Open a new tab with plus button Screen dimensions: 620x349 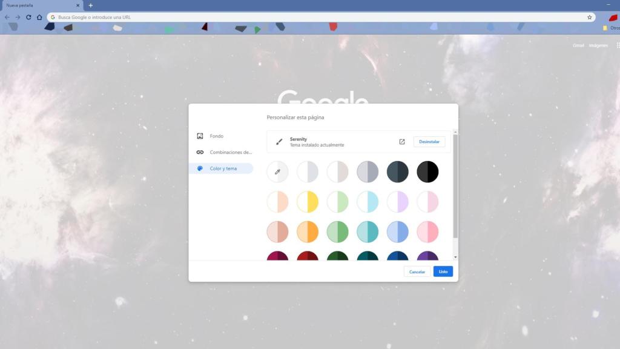[x=91, y=5]
